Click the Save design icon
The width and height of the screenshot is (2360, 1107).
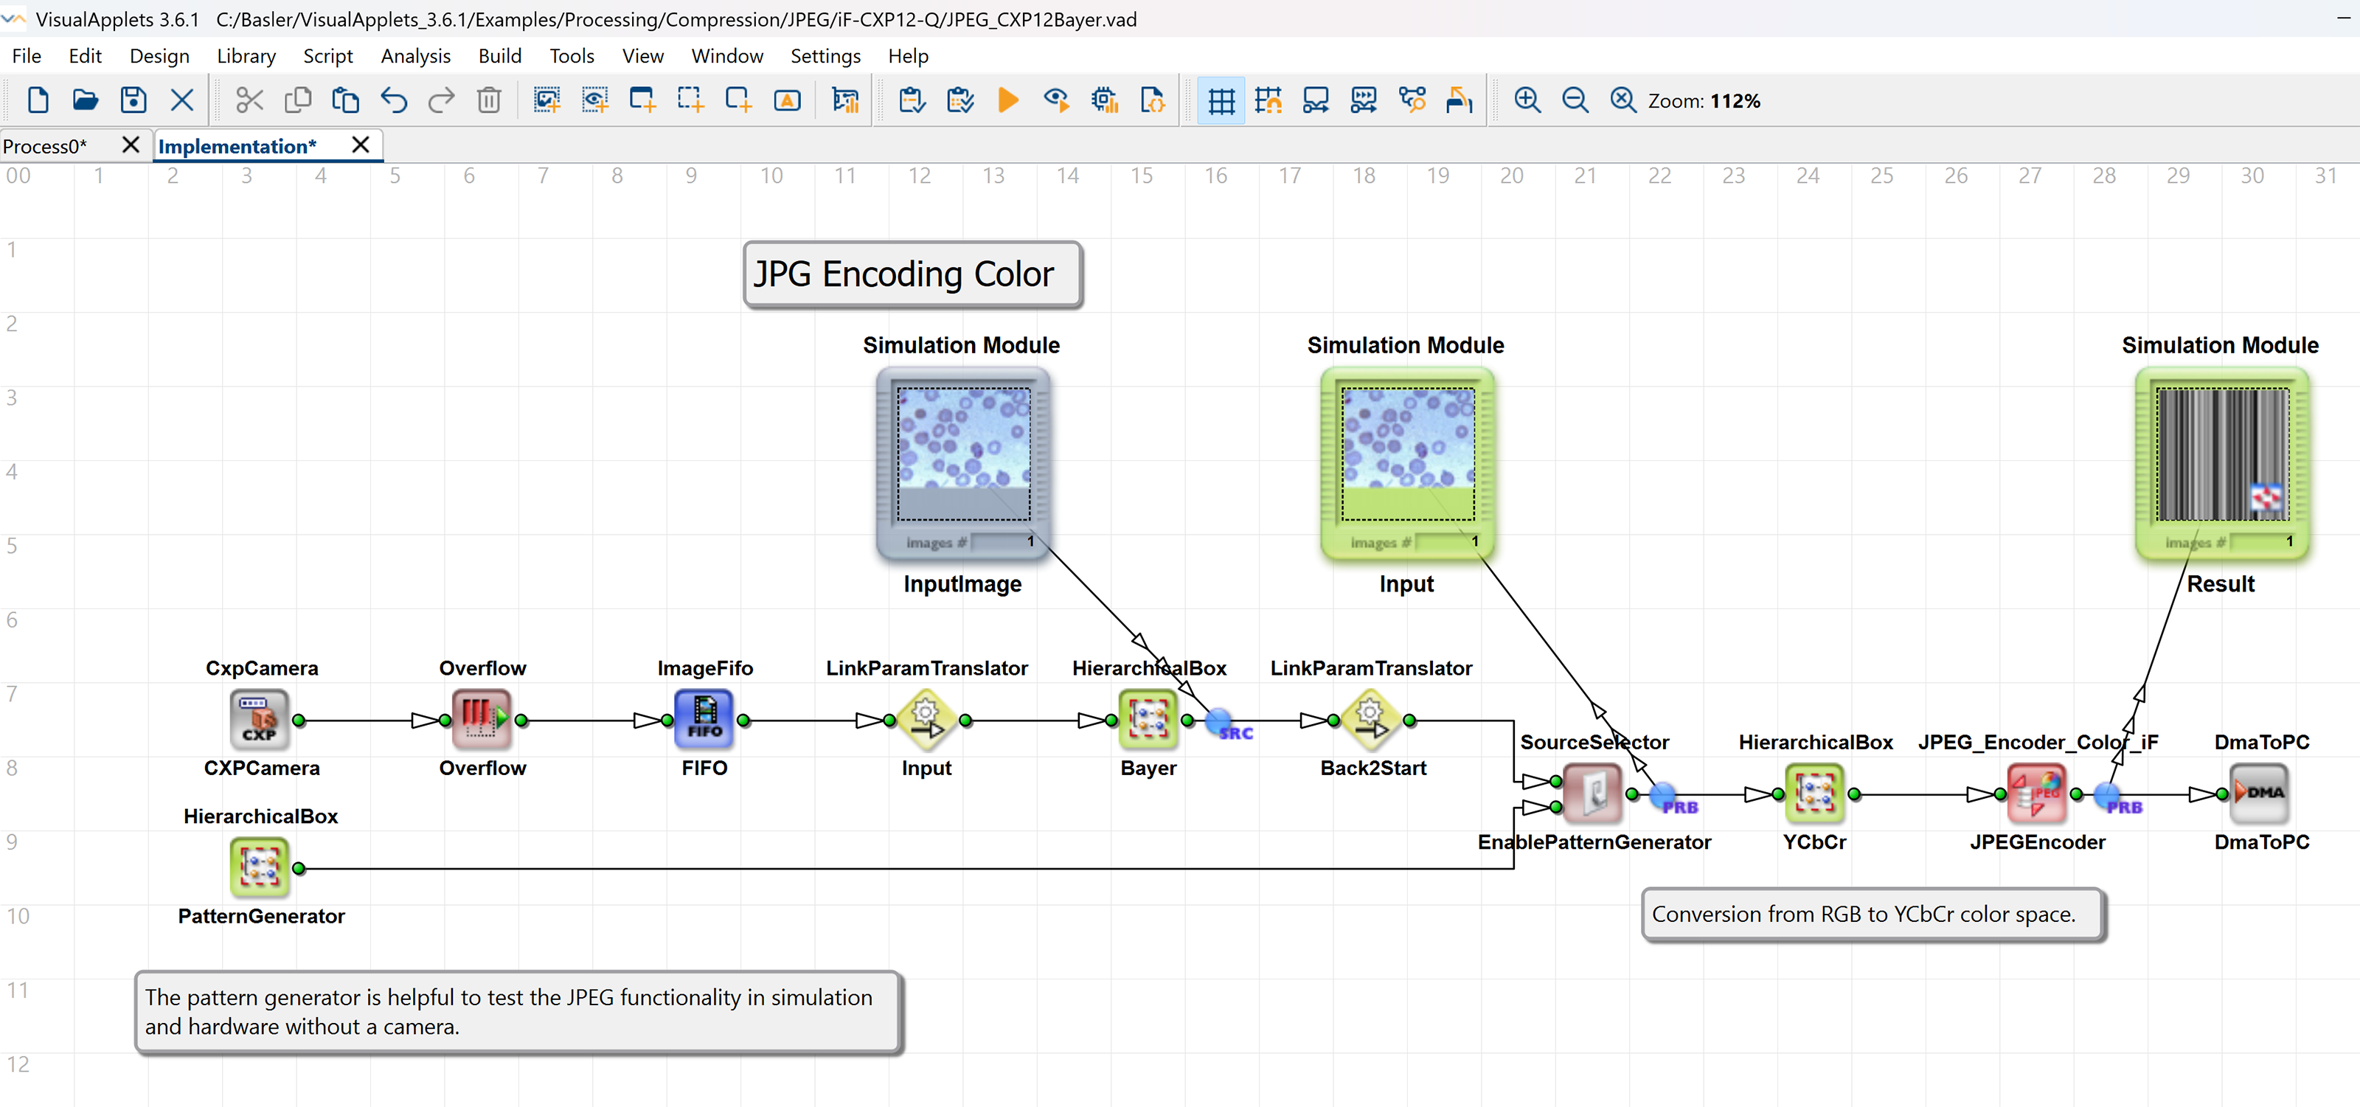click(x=133, y=100)
